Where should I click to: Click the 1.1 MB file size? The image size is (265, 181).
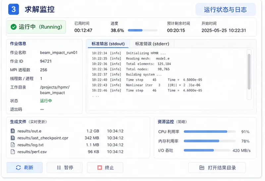coord(92,145)
